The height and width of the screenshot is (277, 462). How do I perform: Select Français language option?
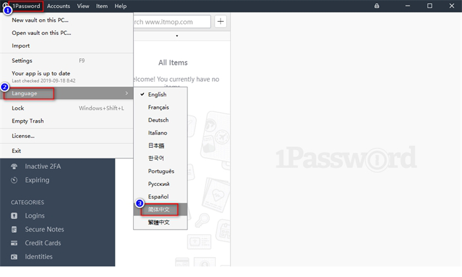(160, 107)
